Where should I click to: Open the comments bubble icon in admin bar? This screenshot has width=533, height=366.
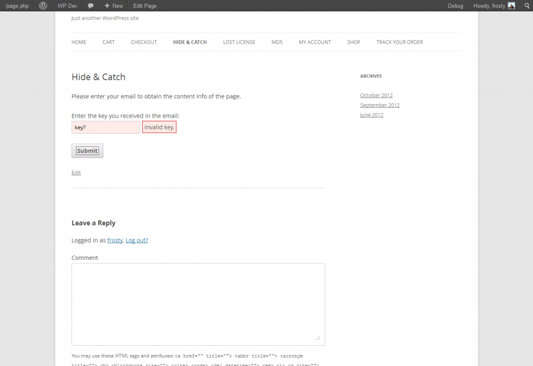tap(91, 6)
